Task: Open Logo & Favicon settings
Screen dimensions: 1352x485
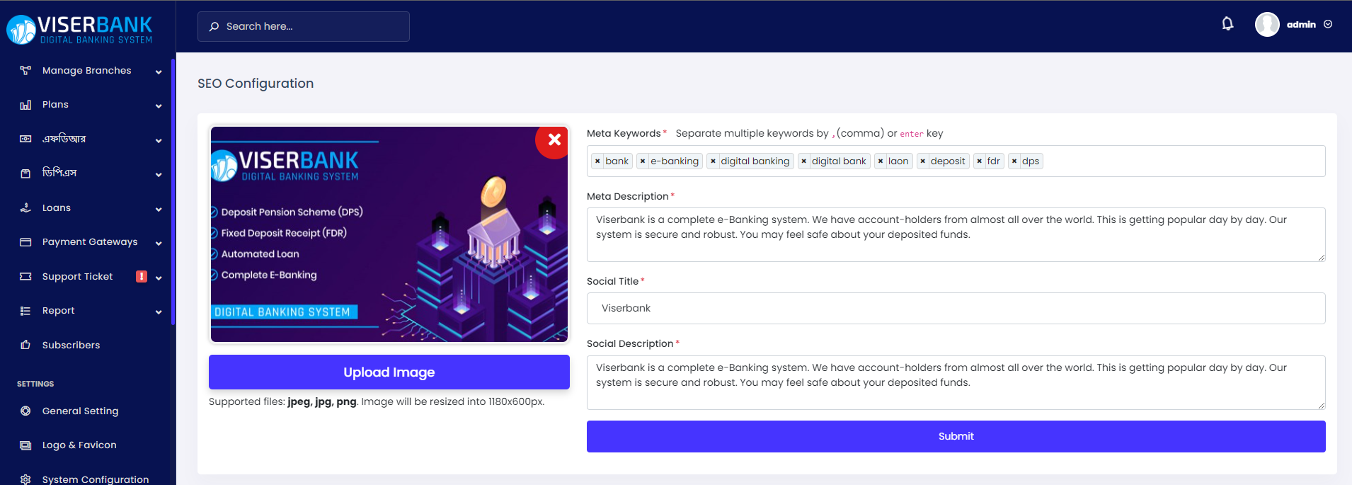Action: pos(79,445)
